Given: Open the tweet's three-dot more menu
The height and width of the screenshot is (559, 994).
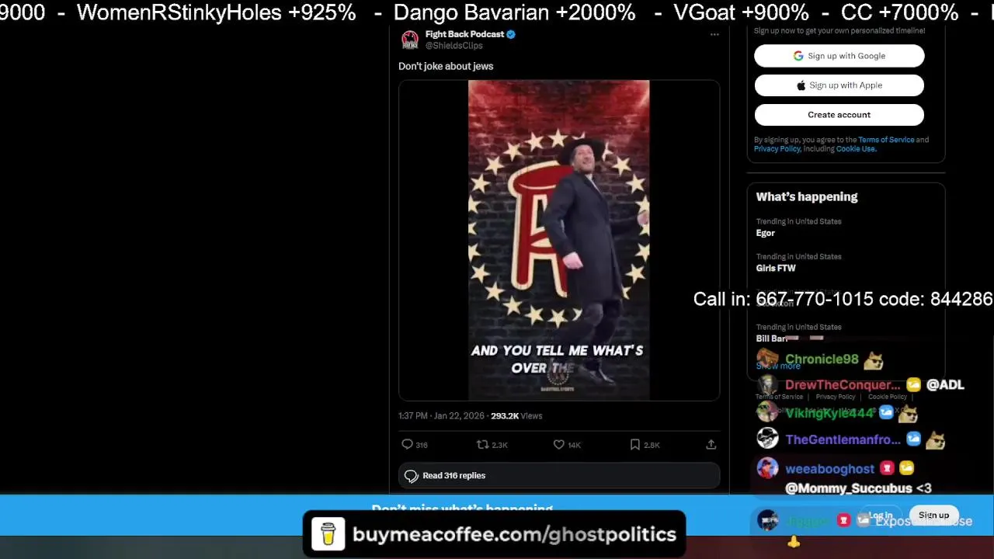Looking at the screenshot, I should (714, 34).
